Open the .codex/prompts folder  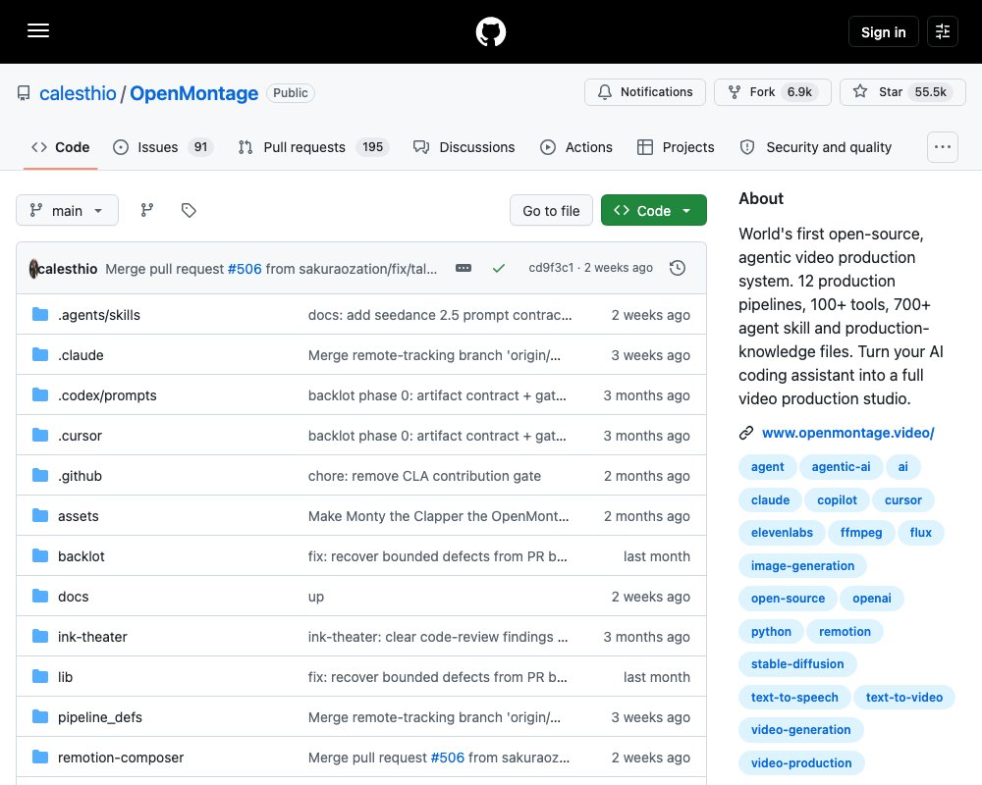[107, 395]
